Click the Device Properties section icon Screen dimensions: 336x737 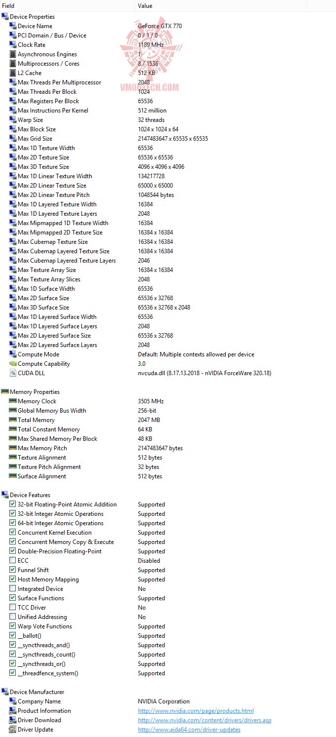tap(5, 17)
